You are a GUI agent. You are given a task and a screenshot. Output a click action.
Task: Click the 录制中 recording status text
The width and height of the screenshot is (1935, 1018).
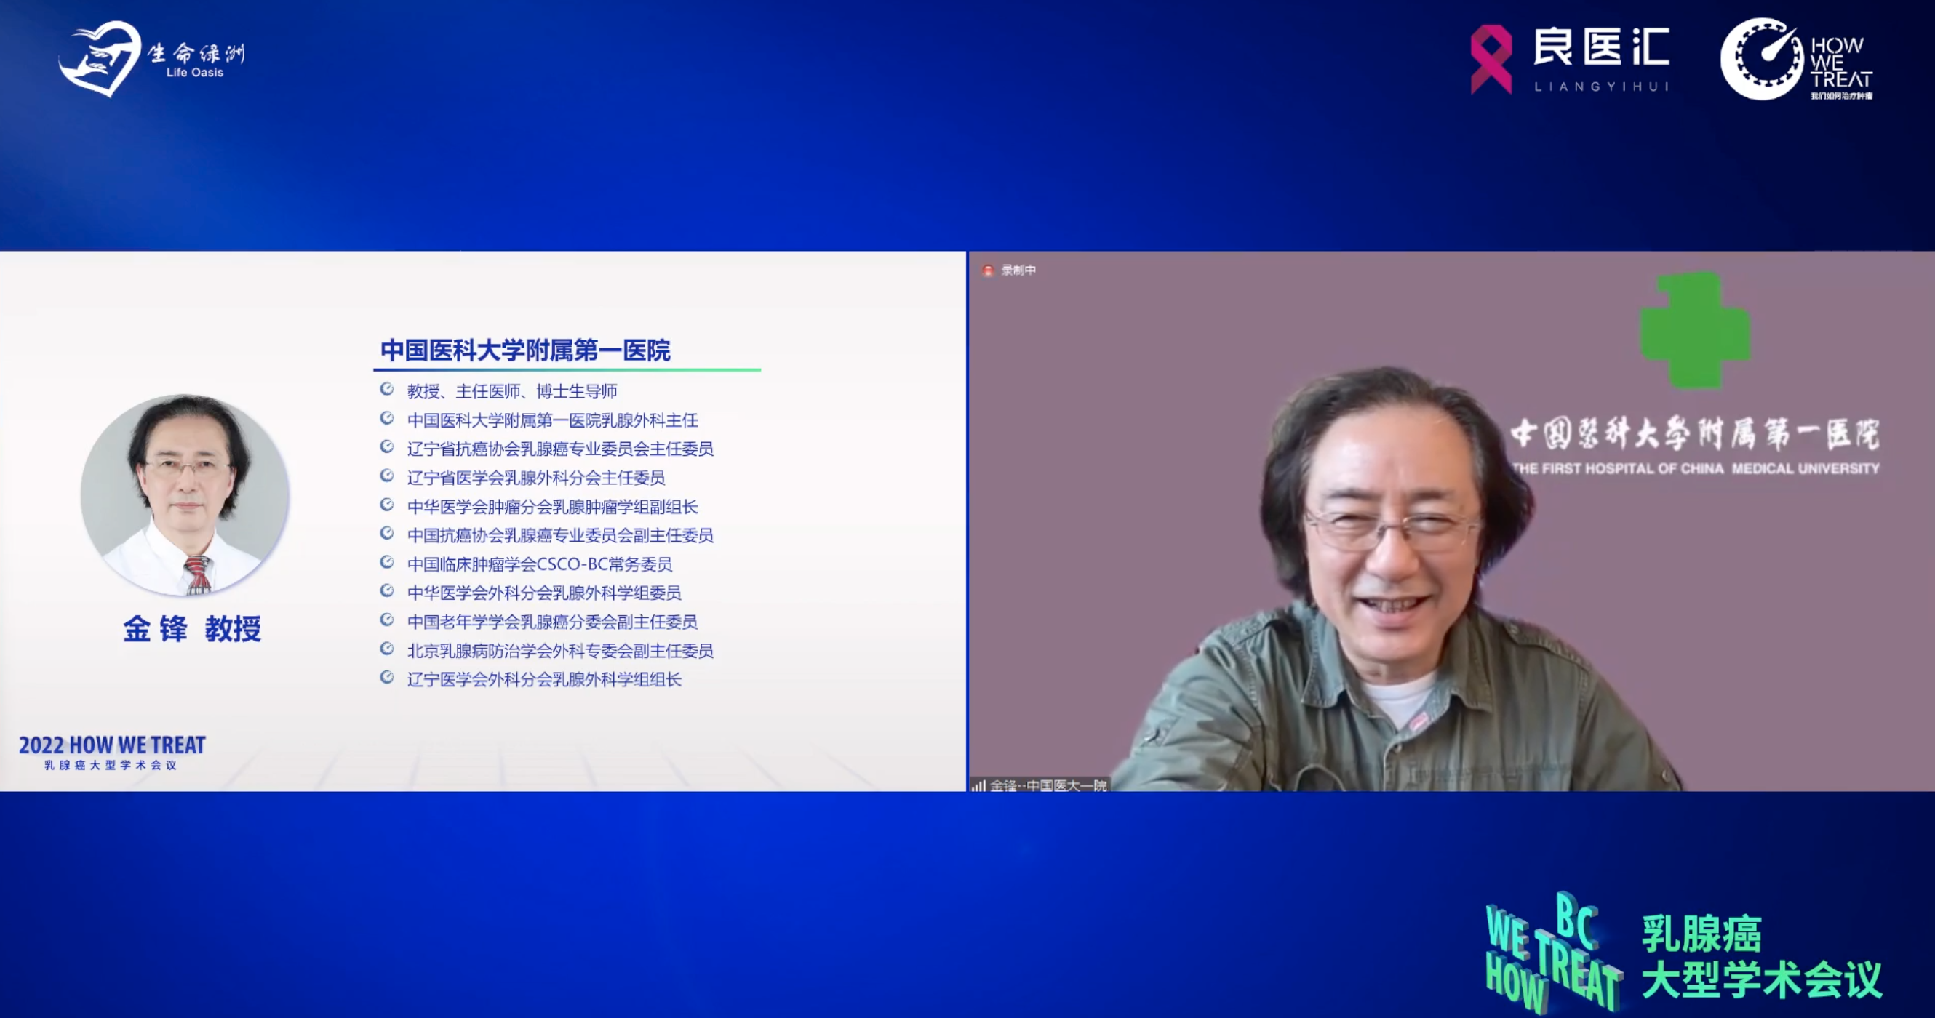(x=1018, y=270)
